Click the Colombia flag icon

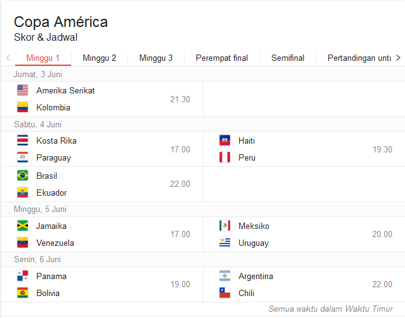tap(23, 107)
